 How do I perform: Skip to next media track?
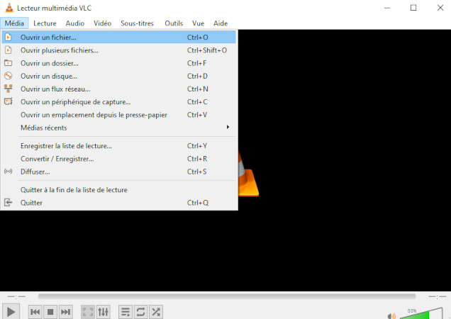[x=65, y=312]
